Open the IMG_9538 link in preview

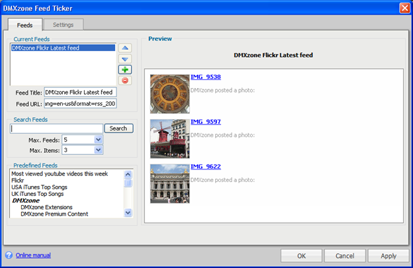pos(206,77)
